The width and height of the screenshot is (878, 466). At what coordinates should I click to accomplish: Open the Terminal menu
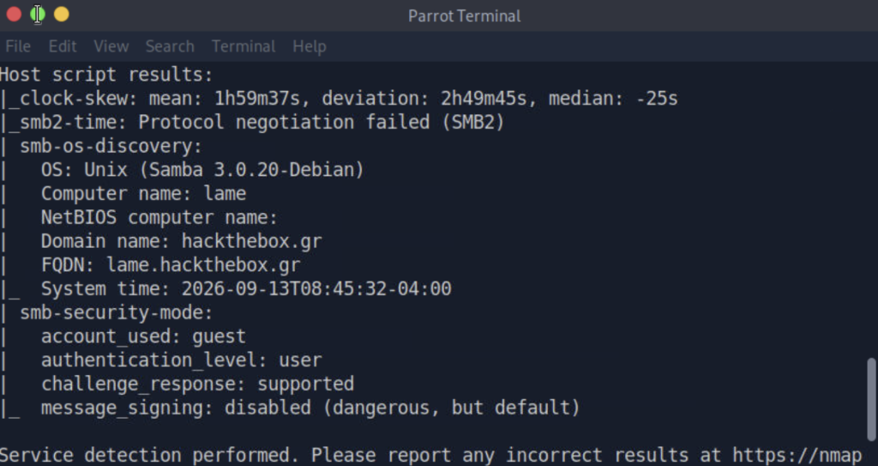[244, 46]
